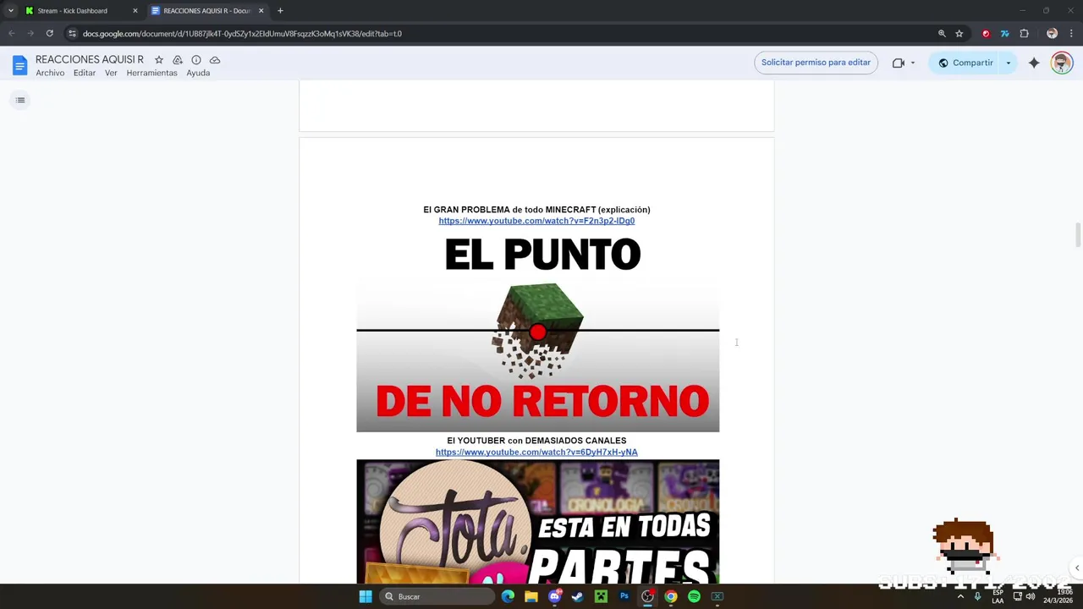This screenshot has width=1083, height=609.
Task: Open the 6DyH7xH-yNA YouTube link
Action: (x=536, y=452)
